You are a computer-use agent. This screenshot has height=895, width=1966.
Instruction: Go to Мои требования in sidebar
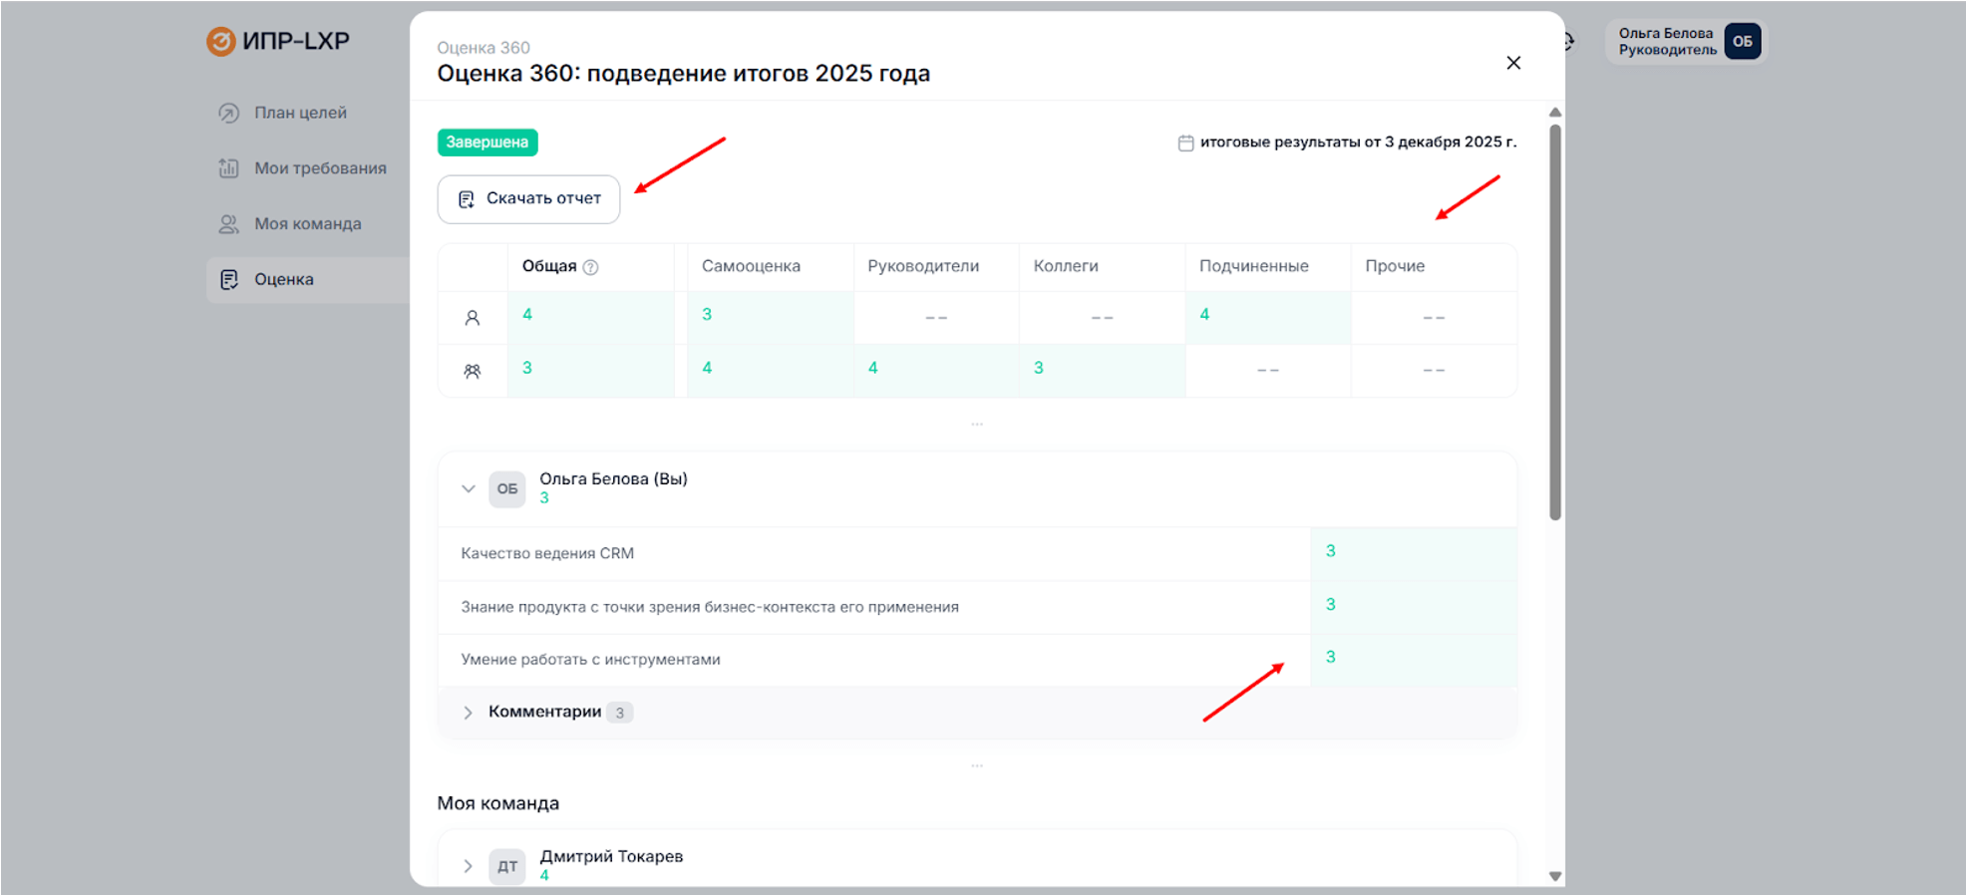click(x=319, y=168)
